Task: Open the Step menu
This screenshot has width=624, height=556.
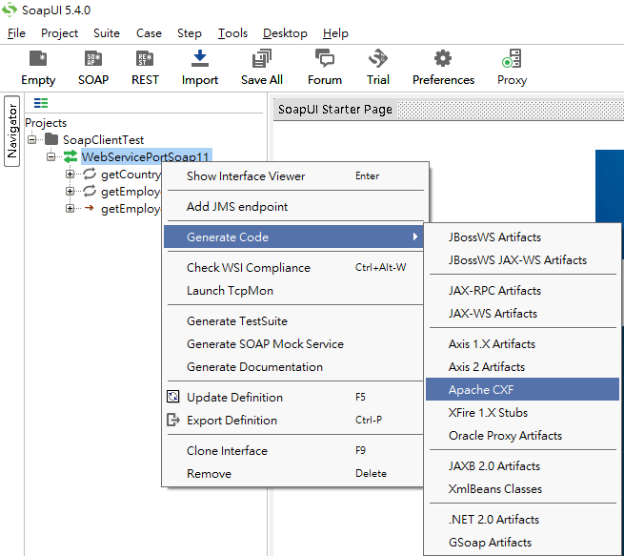Action: [x=189, y=33]
